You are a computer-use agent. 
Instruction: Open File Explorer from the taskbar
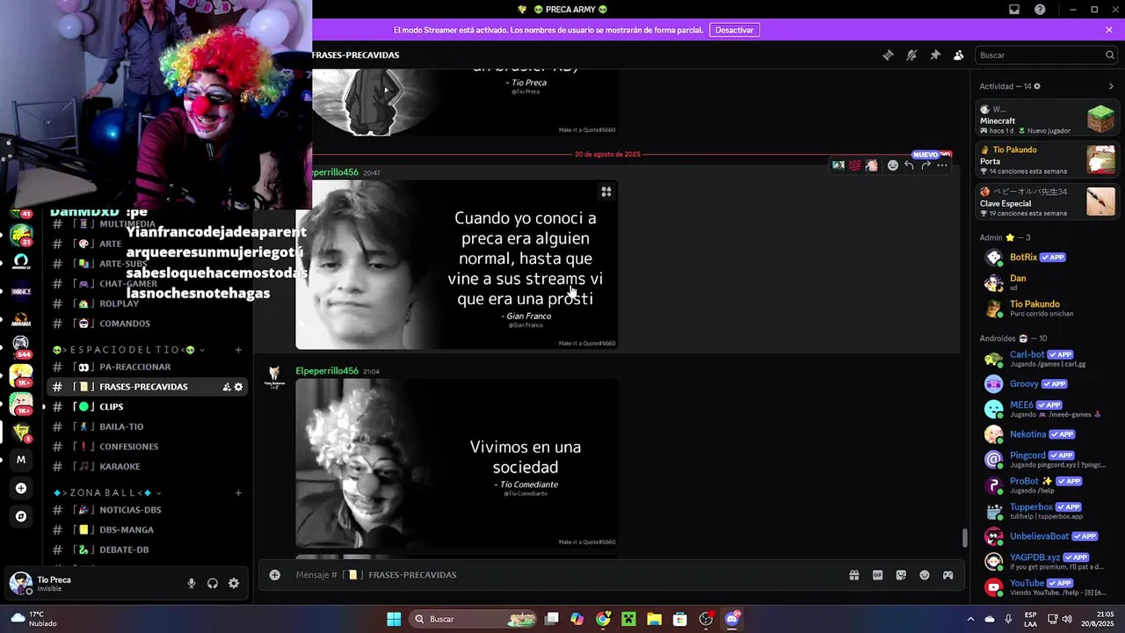654,619
